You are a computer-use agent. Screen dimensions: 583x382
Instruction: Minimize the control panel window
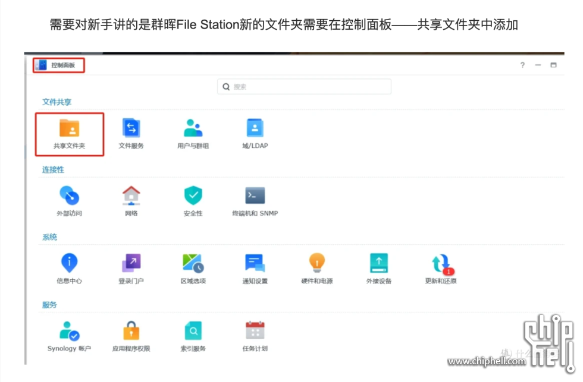(538, 65)
